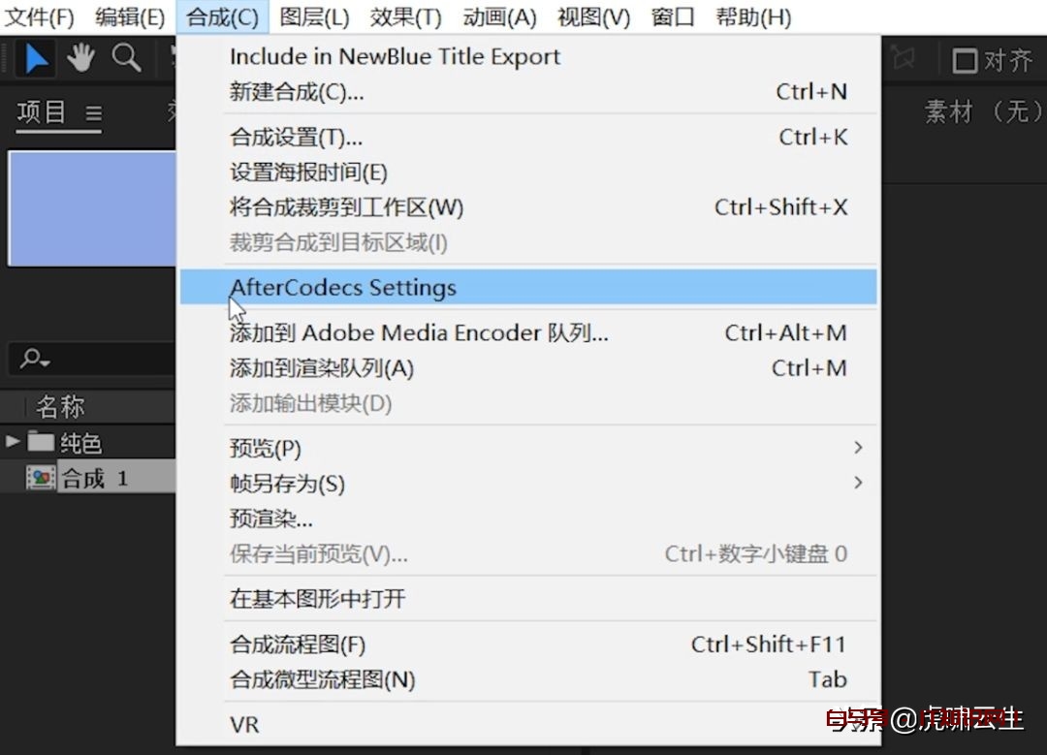Click the blue composition thumbnail preview

[92, 208]
